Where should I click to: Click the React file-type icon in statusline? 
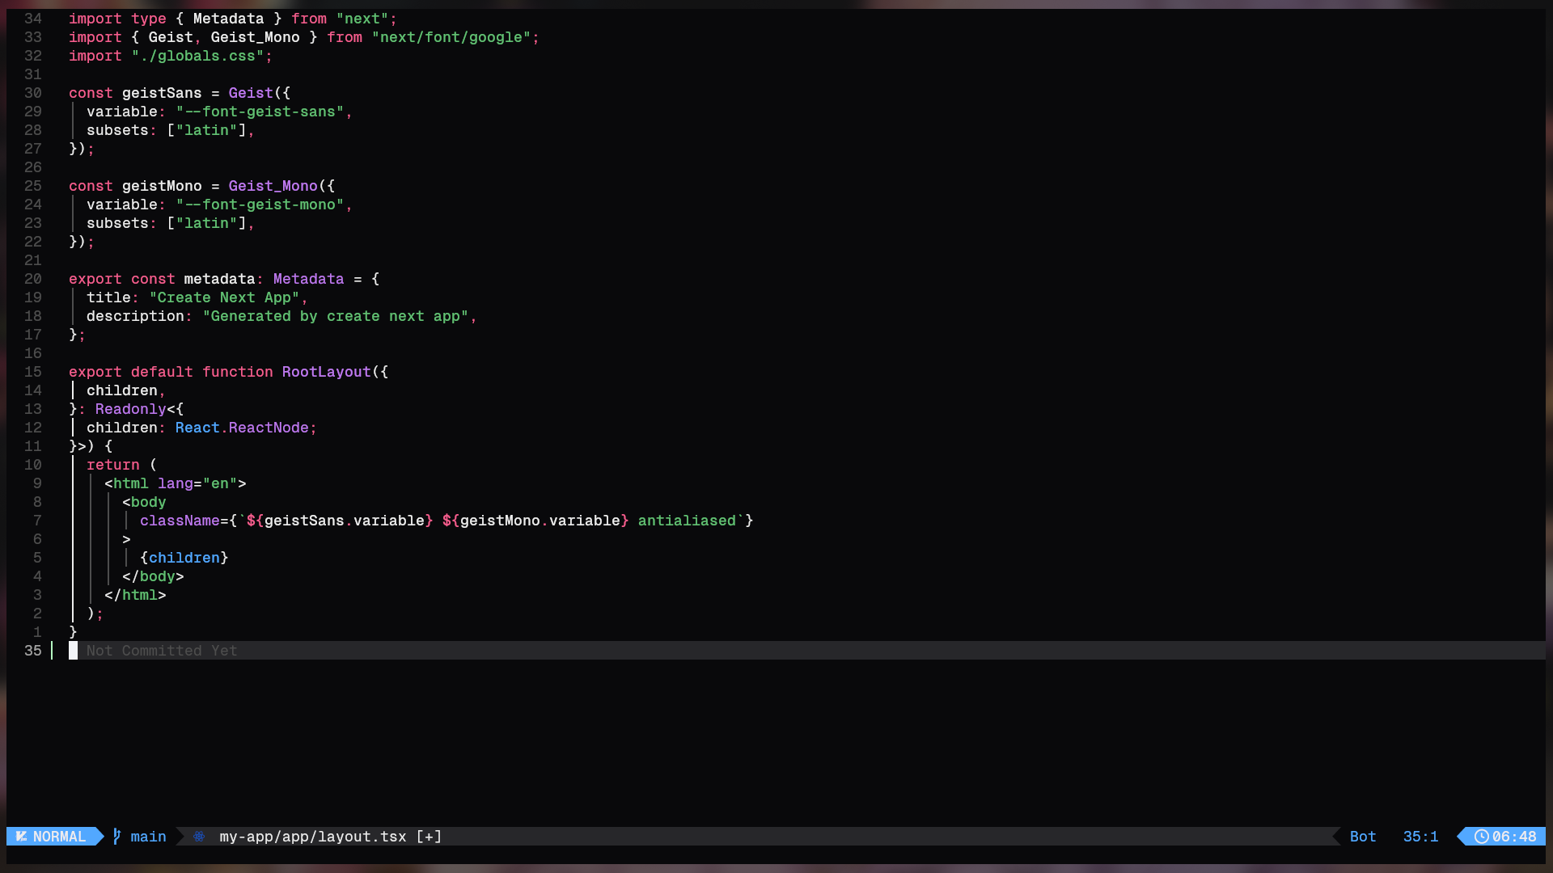(199, 837)
